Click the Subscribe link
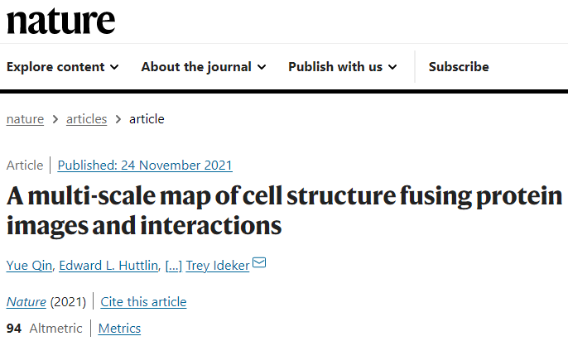Screen dimensions: 568x341 (459, 67)
